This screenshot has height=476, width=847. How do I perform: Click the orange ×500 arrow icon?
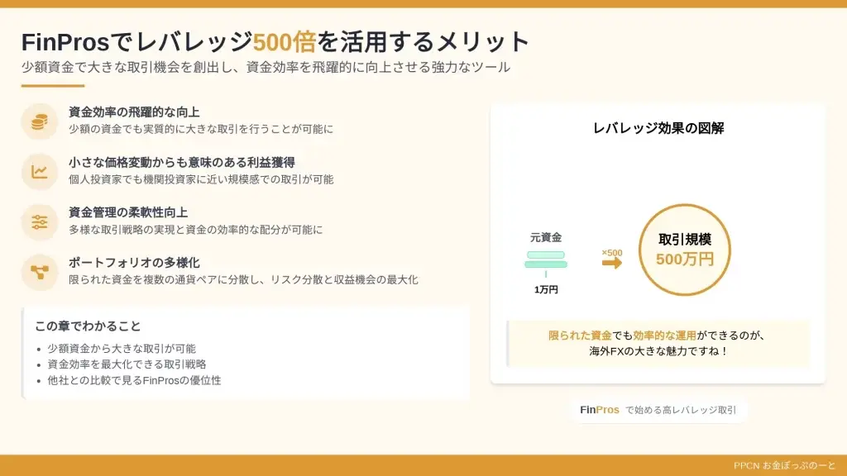[x=612, y=263]
